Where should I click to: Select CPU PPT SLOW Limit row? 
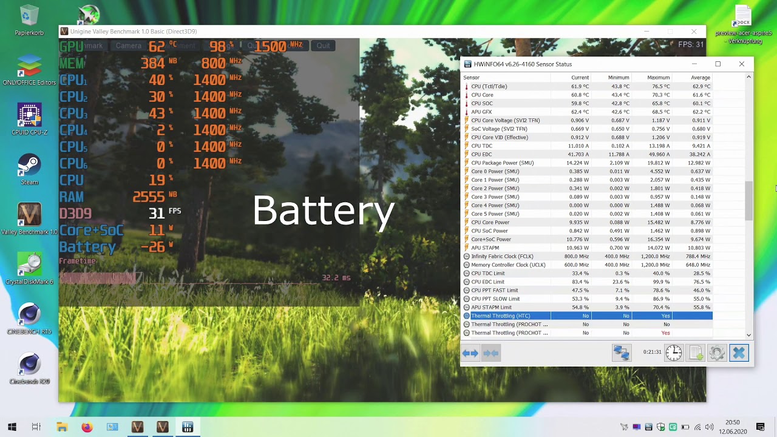pos(586,299)
